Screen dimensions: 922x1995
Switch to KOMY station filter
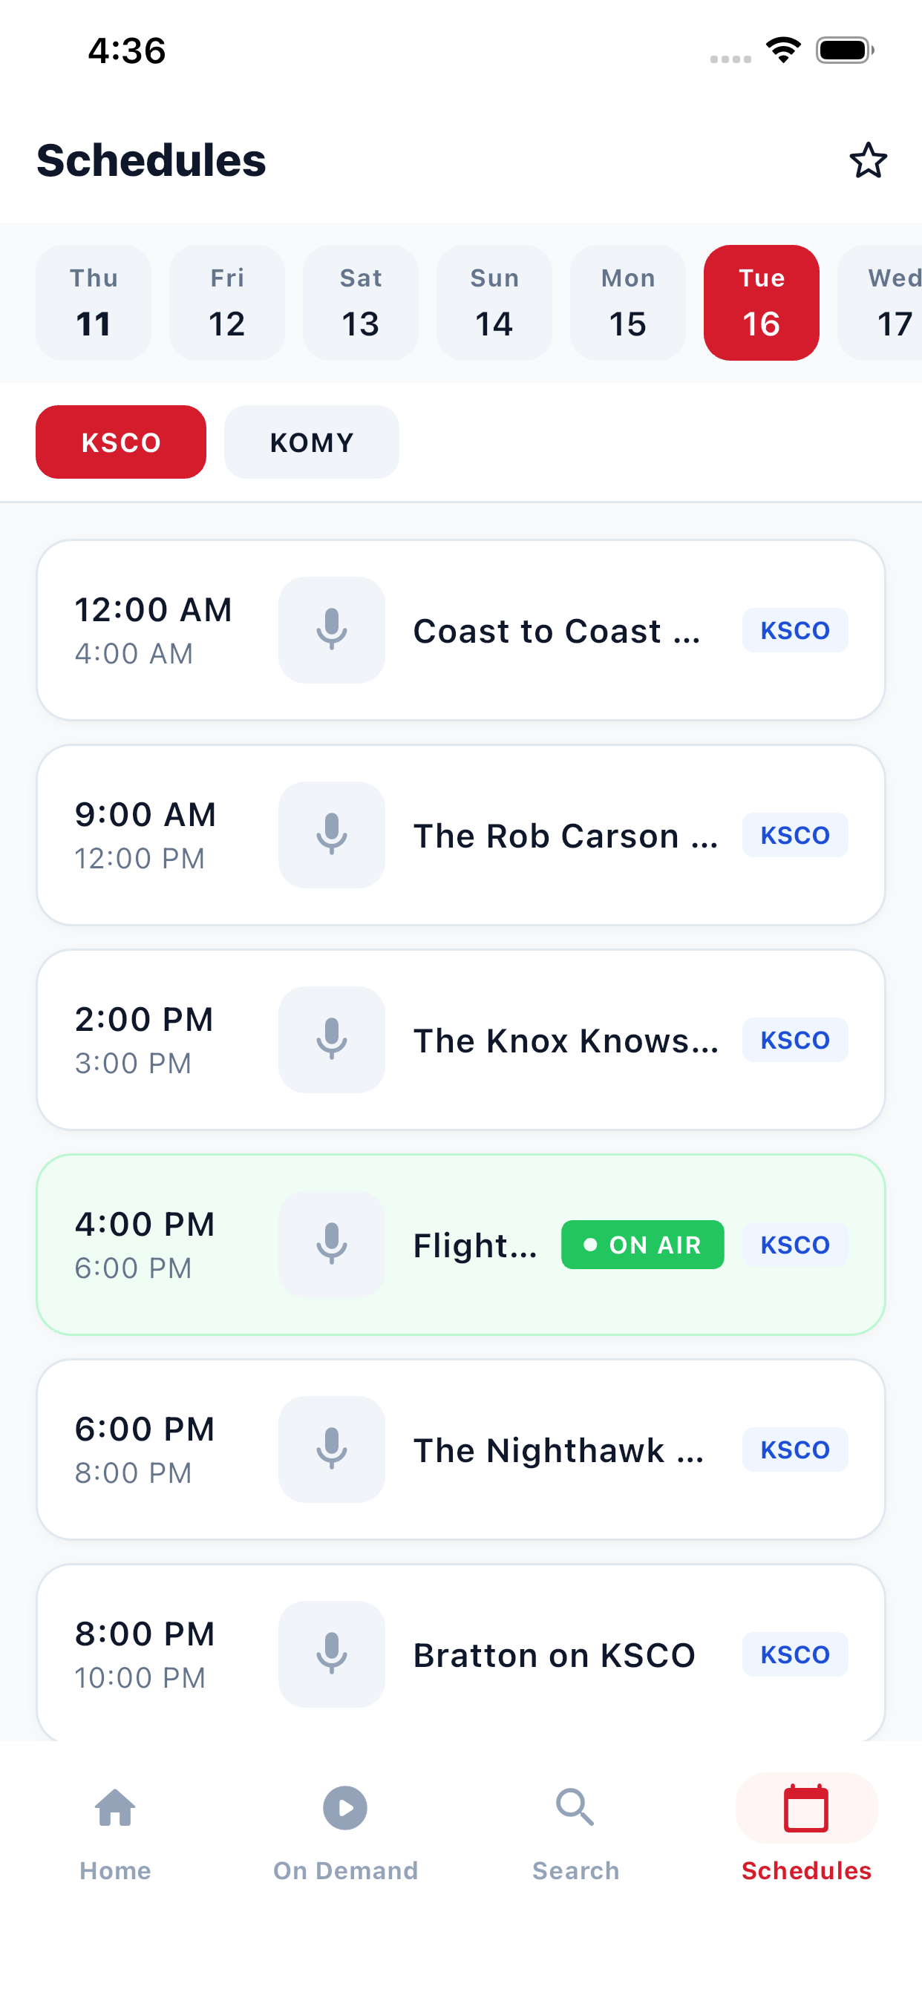click(x=312, y=442)
